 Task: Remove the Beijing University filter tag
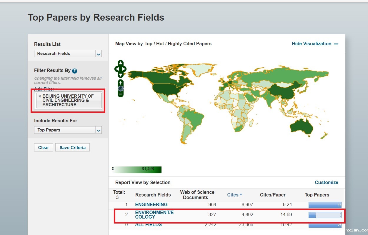40,96
